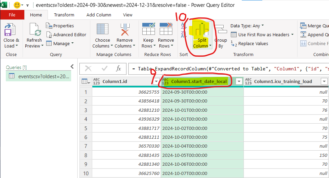The width and height of the screenshot is (329, 178).
Task: Expand Use First Row as Headers arrow
Action: coord(292,35)
